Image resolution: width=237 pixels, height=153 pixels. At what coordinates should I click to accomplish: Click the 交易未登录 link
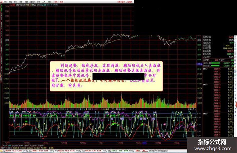point(121,2)
